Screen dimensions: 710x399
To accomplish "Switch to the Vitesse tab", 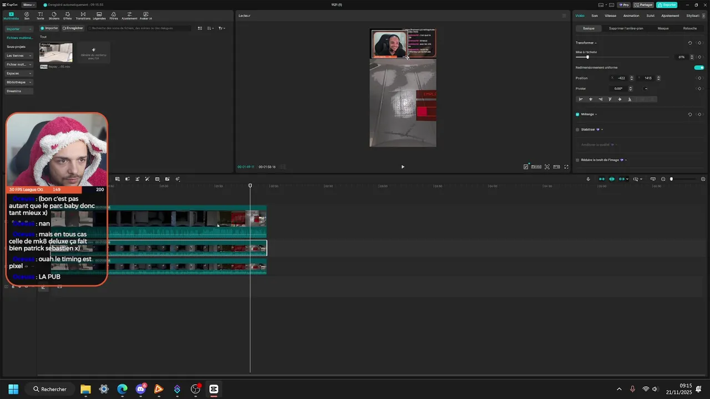I will click(x=610, y=16).
